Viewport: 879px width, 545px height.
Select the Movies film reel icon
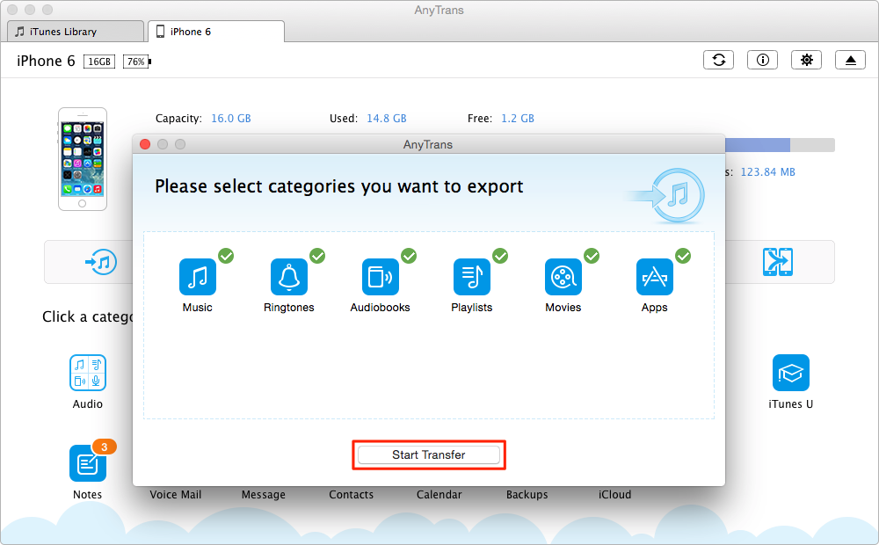point(563,276)
